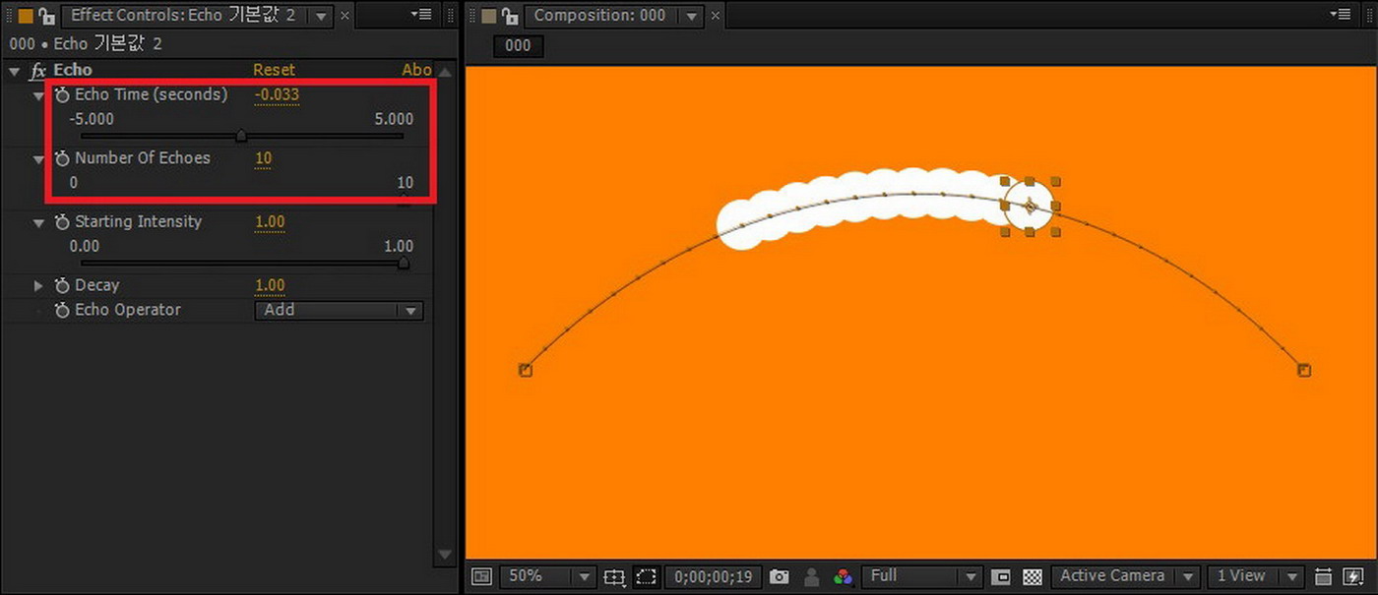The width and height of the screenshot is (1378, 595).
Task: Click the Echo Time slider handle
Action: [241, 136]
